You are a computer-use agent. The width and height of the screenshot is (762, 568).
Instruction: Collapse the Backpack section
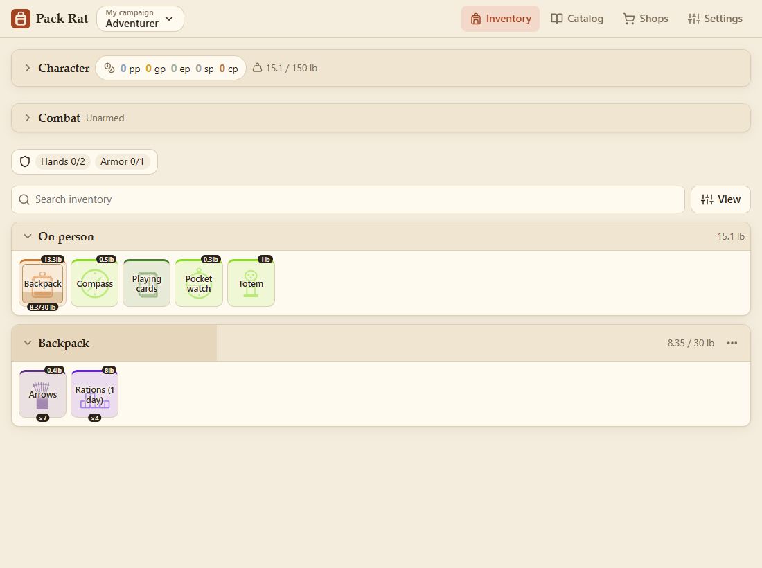[x=28, y=343]
